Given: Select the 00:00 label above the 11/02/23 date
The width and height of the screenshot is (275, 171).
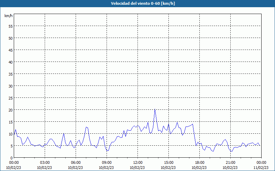Looking at the screenshot, I should 261,163.
